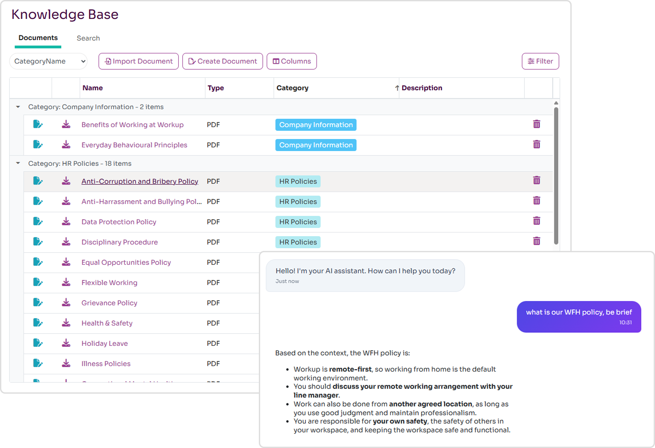Download the Data Protection Policy

point(66,221)
